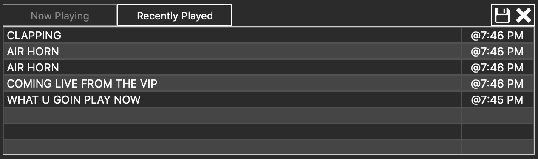The width and height of the screenshot is (538, 159).
Task: Click the timestamp beside the second AIR HORN
Action: [498, 68]
